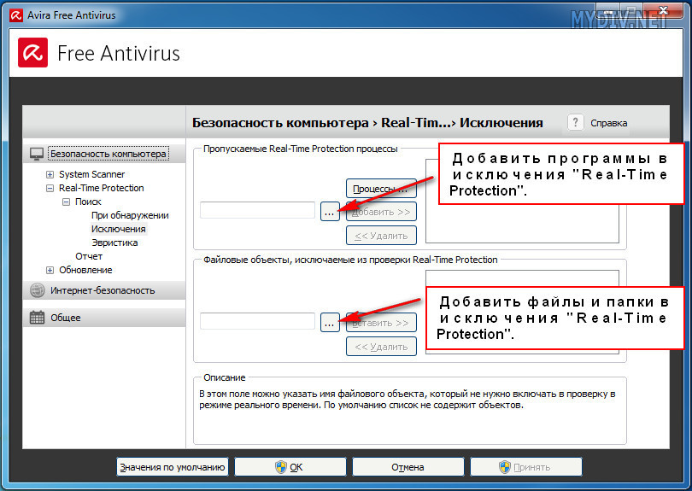692x491 pixels.
Task: Select Эвристика in the tree
Action: (114, 243)
